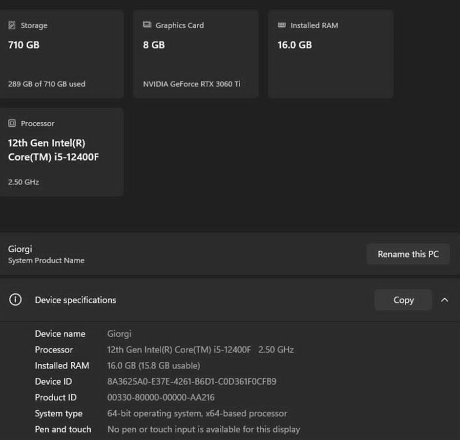Click the Pen and touch value text
460x440 pixels.
[204, 429]
